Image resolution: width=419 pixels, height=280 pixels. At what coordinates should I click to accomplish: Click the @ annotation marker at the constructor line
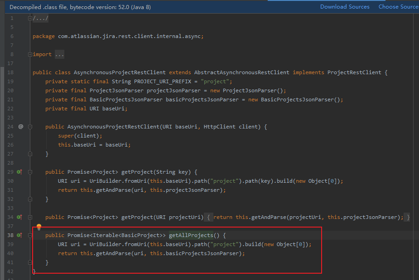pyautogui.click(x=20, y=127)
